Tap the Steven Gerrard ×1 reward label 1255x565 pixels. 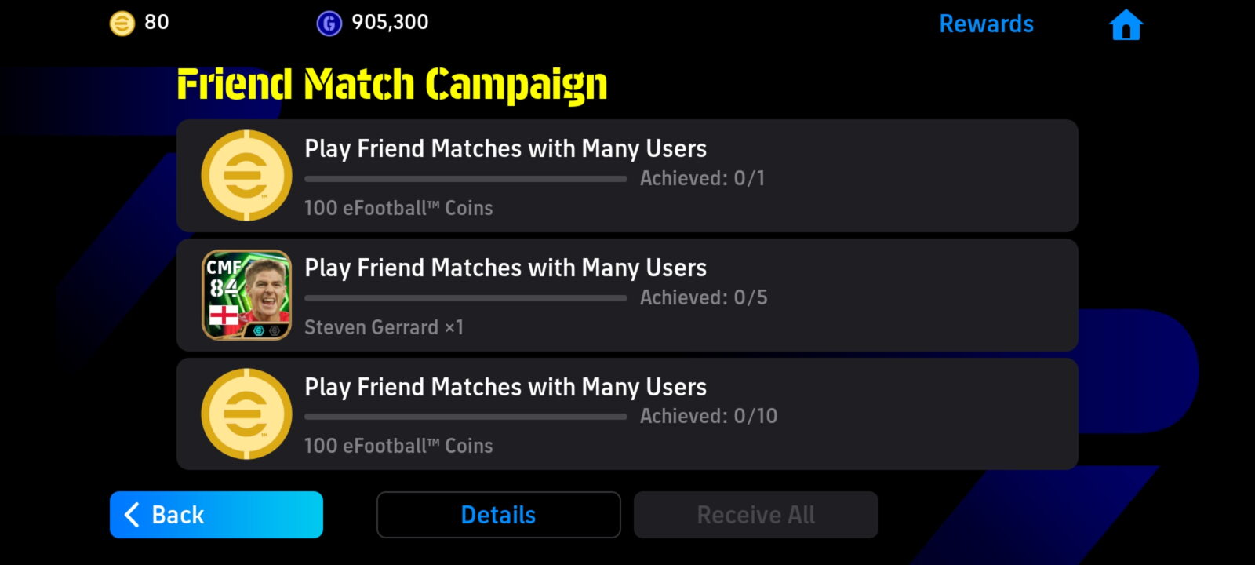point(384,327)
